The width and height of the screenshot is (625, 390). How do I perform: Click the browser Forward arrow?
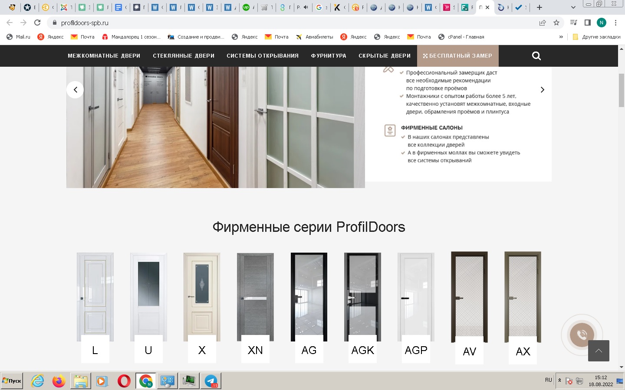pyautogui.click(x=23, y=23)
